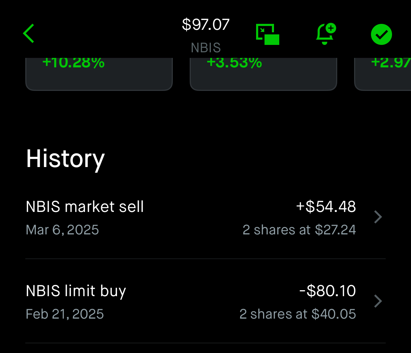Toggle the green watchlist checkmark
411x353 pixels.
pos(381,34)
